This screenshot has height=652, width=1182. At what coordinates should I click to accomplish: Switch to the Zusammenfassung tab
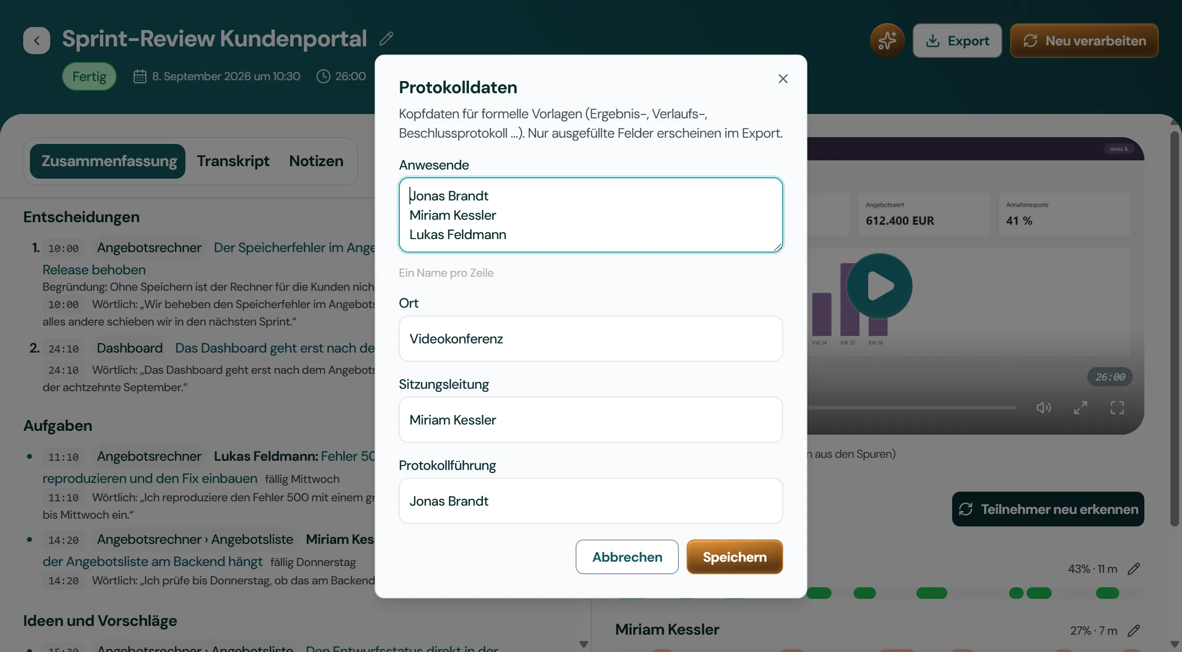click(x=108, y=161)
